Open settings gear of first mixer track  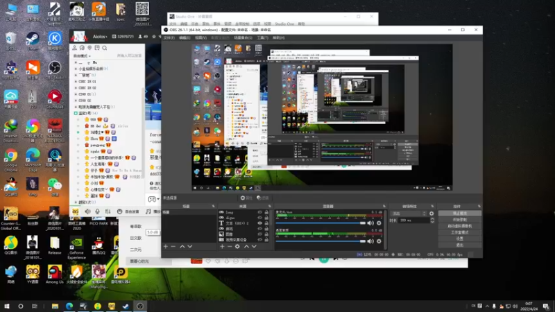pyautogui.click(x=379, y=223)
